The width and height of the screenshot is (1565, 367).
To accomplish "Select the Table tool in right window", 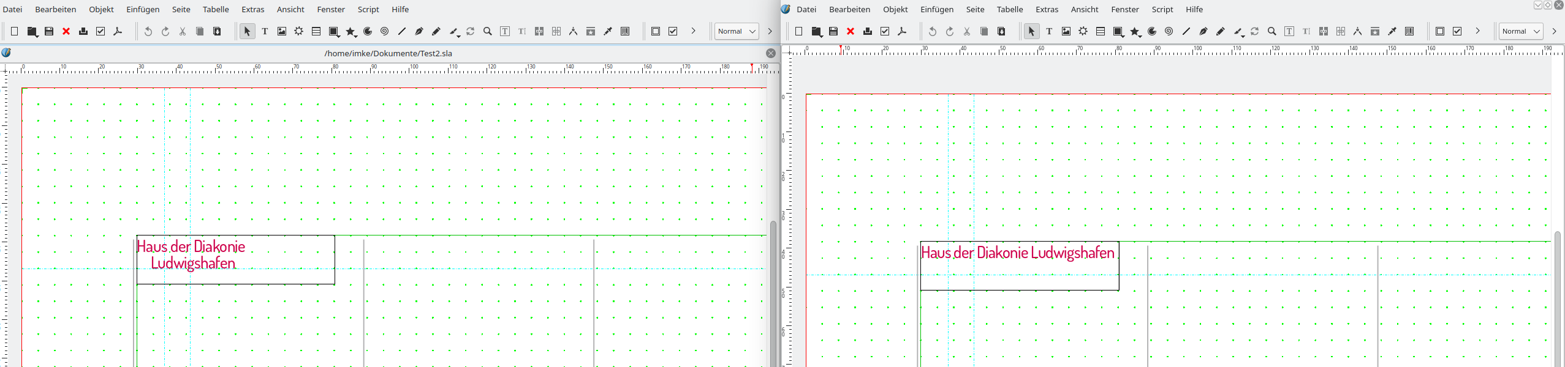I will [1101, 31].
